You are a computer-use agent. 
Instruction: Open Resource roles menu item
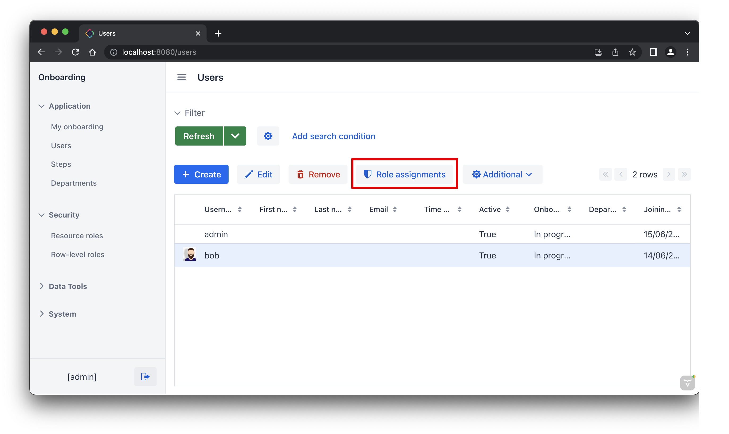point(77,235)
